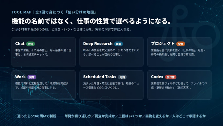
Task: Click the purple 完成 badge
Action: click(32, 77)
